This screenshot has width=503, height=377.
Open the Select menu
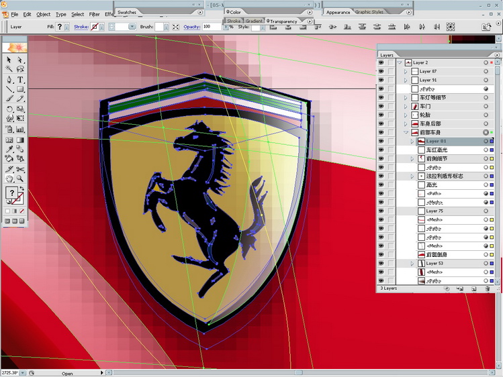tap(78, 14)
